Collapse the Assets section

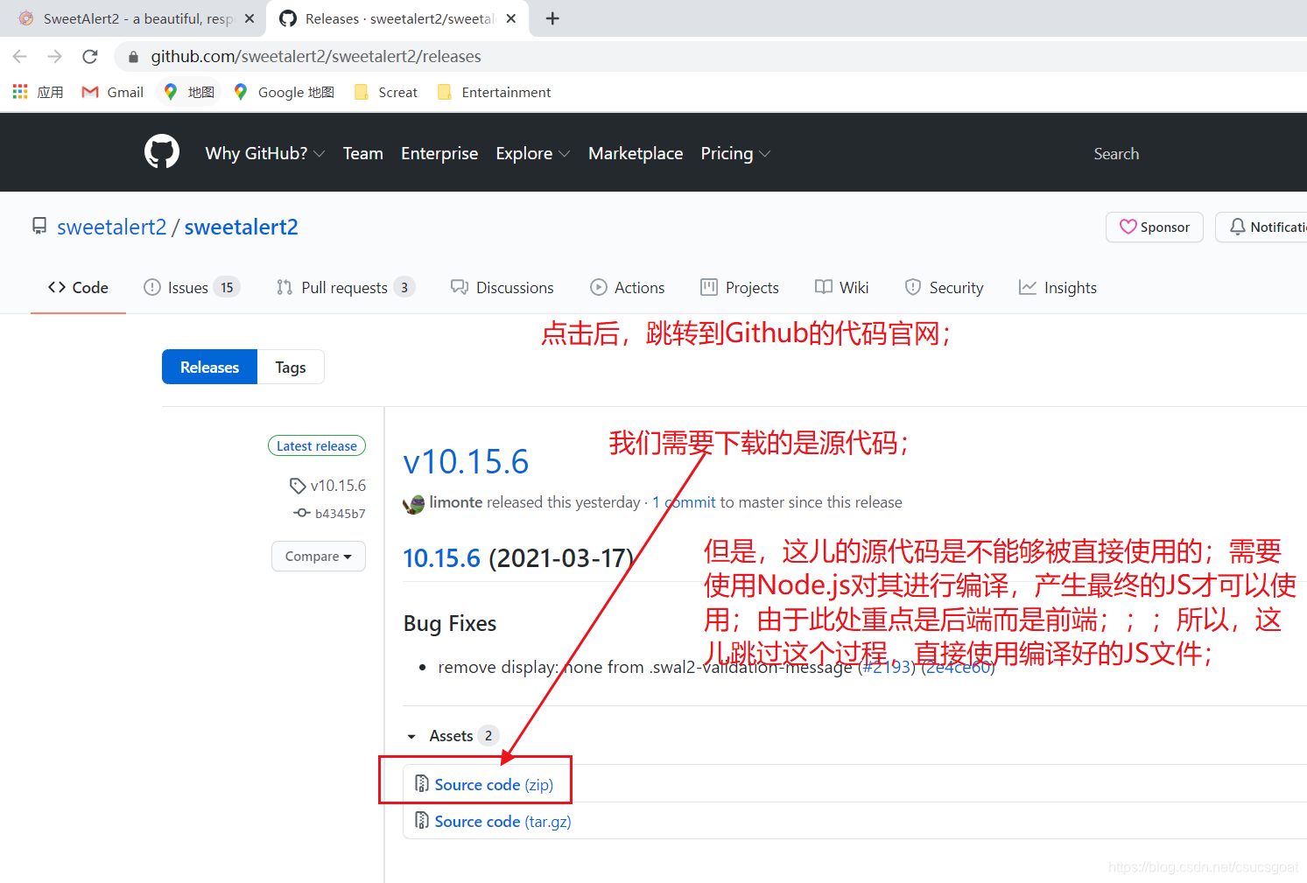(411, 736)
